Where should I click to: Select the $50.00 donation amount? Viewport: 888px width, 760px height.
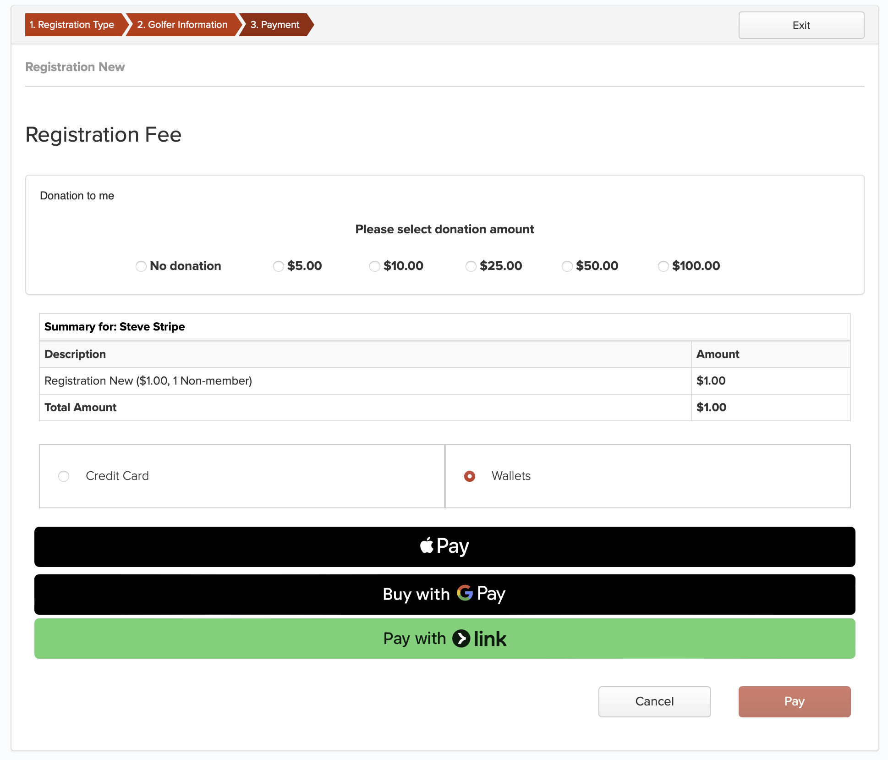pyautogui.click(x=567, y=266)
